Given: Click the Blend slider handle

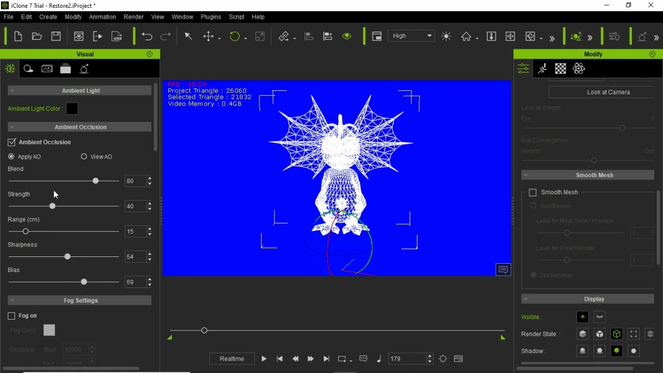Looking at the screenshot, I should (95, 181).
